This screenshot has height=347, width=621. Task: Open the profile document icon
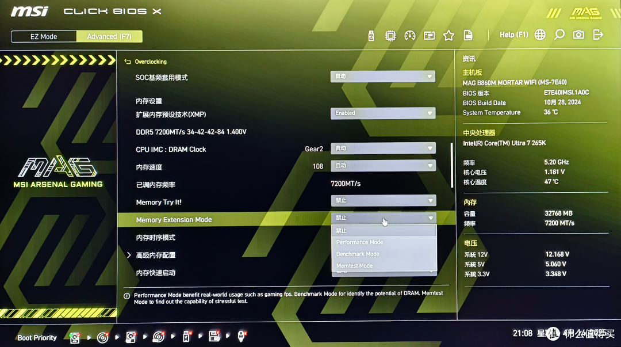(468, 35)
